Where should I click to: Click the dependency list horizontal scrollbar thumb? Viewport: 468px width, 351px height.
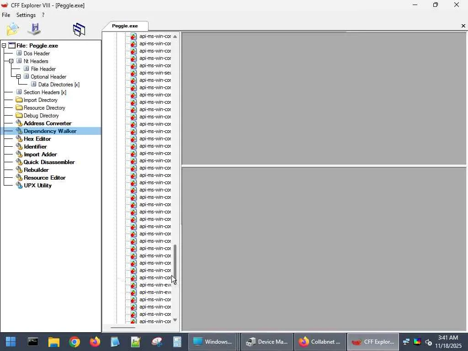(x=122, y=327)
